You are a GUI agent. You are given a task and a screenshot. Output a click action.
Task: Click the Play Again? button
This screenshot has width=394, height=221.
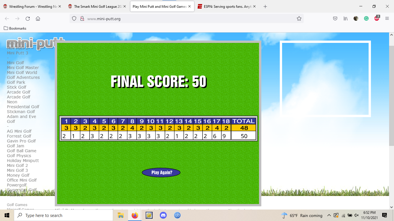point(161,172)
